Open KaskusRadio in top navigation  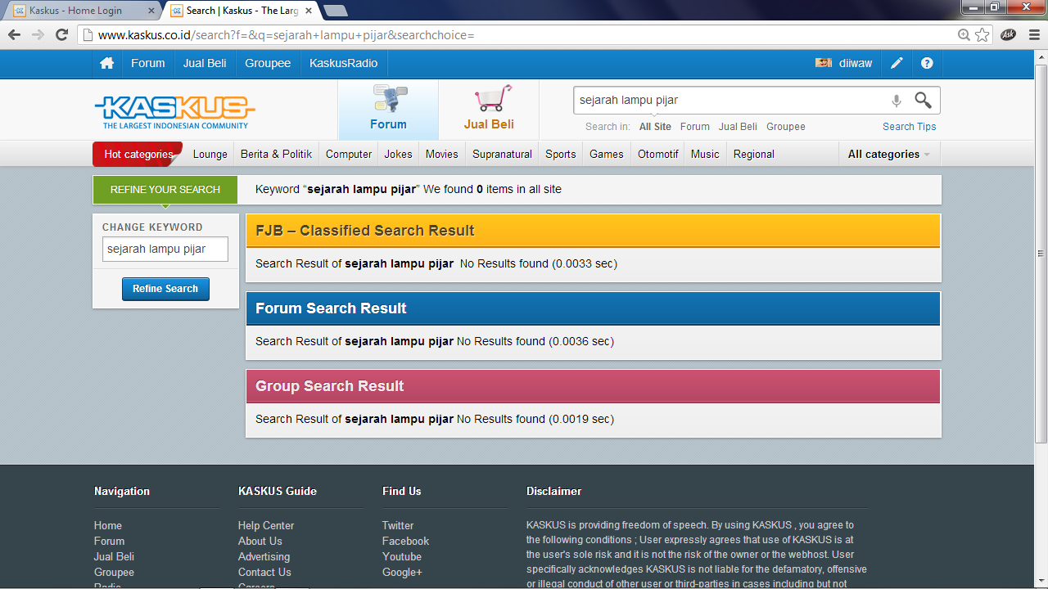343,63
